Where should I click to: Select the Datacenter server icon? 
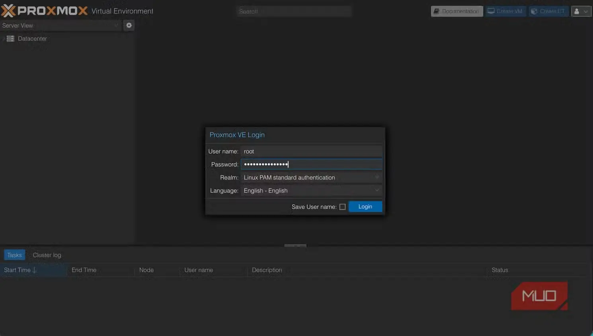(x=10, y=39)
